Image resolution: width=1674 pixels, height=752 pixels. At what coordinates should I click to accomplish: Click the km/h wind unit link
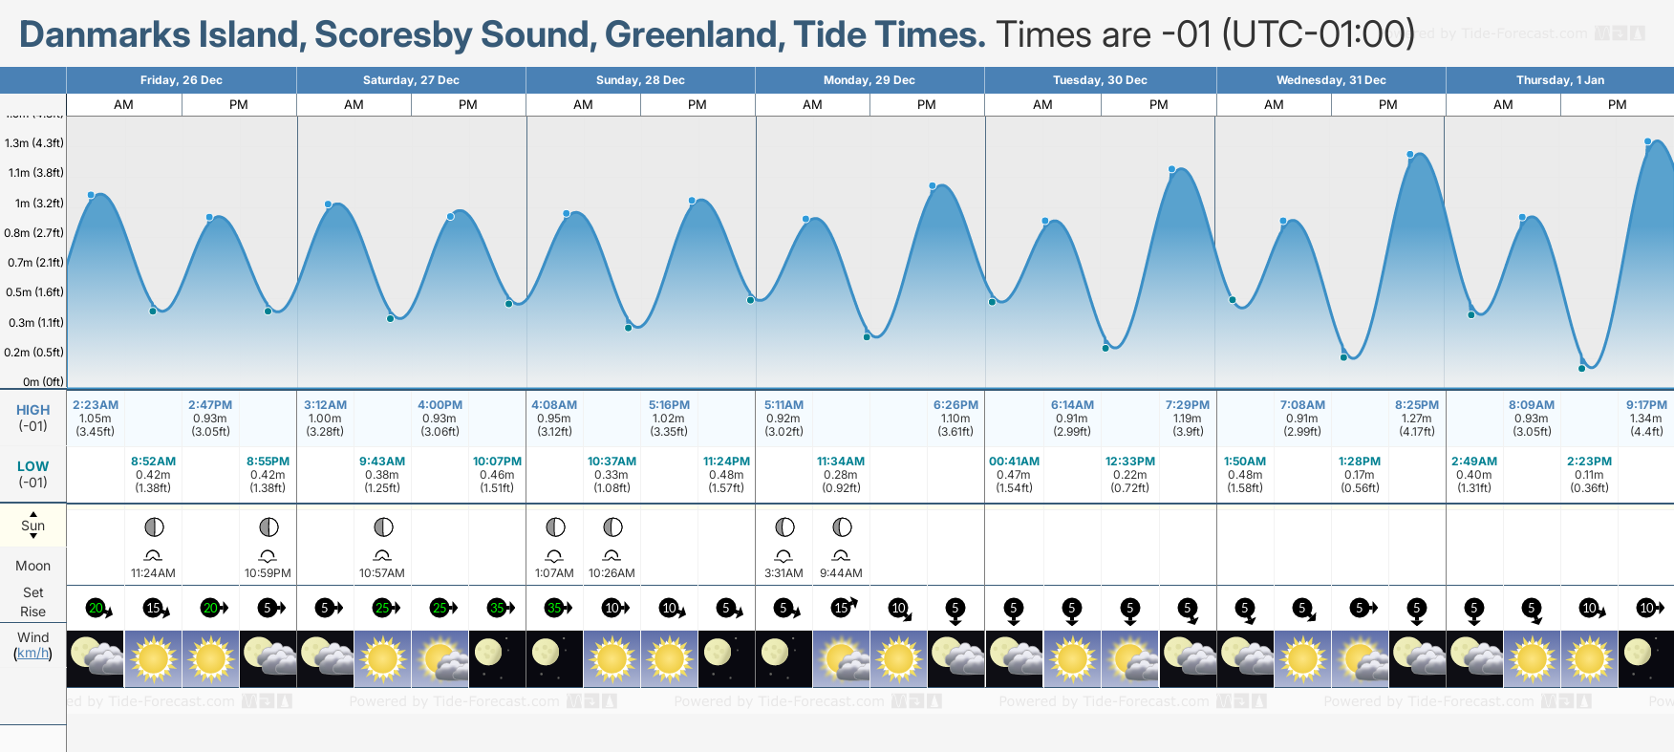coord(32,654)
